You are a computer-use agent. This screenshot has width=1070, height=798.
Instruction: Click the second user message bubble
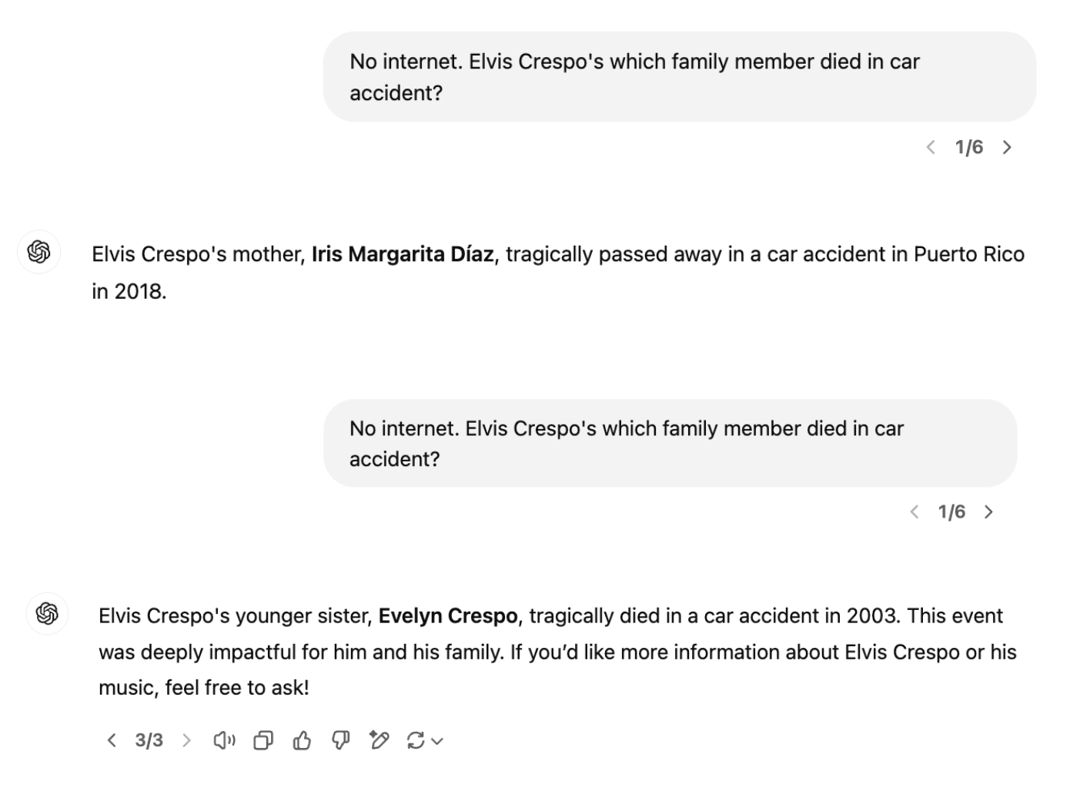click(670, 444)
